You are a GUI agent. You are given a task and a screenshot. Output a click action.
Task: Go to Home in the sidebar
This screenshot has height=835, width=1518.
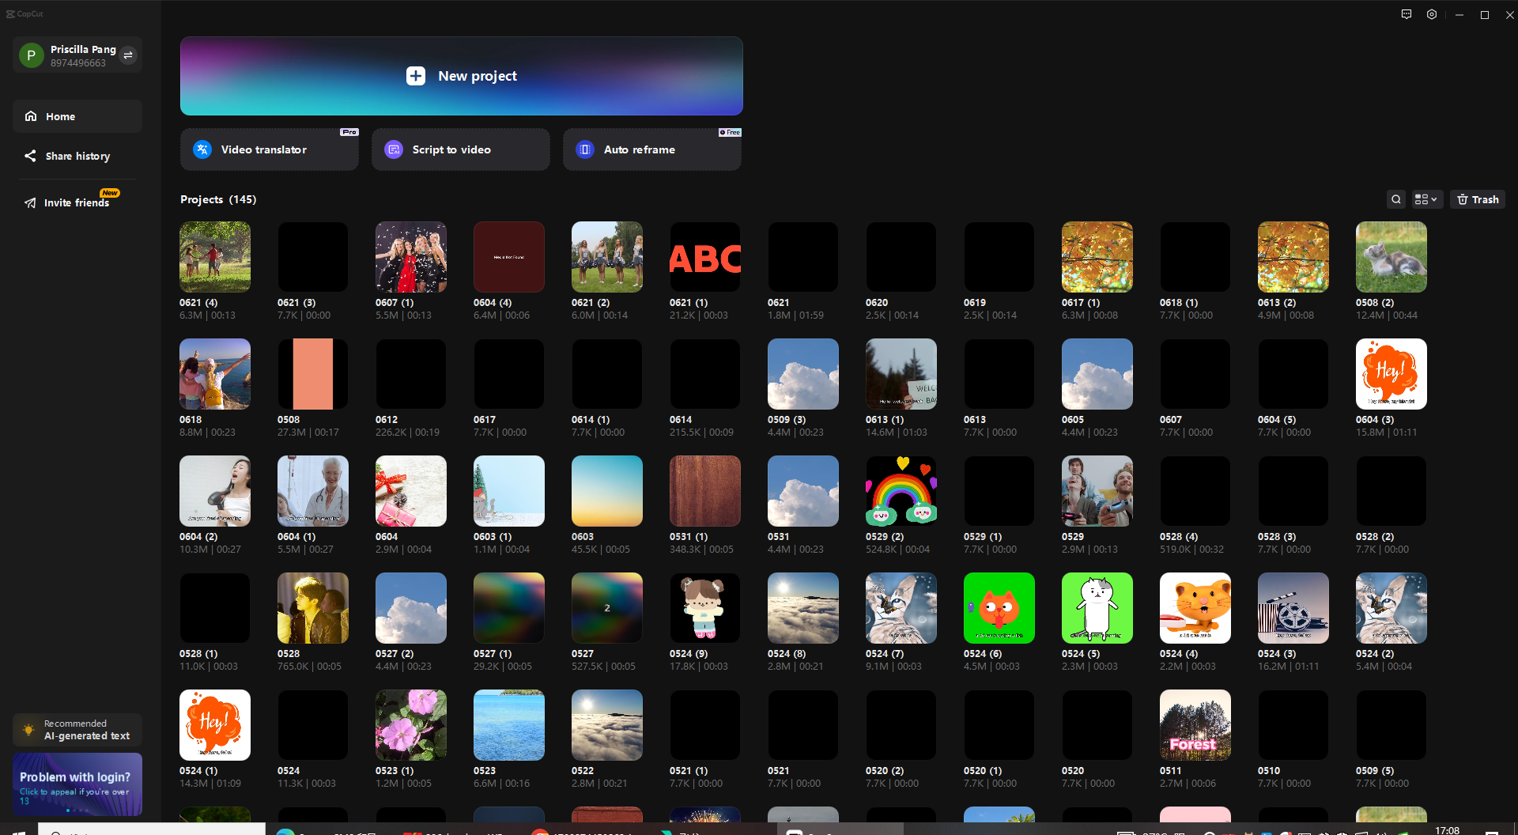coord(77,116)
